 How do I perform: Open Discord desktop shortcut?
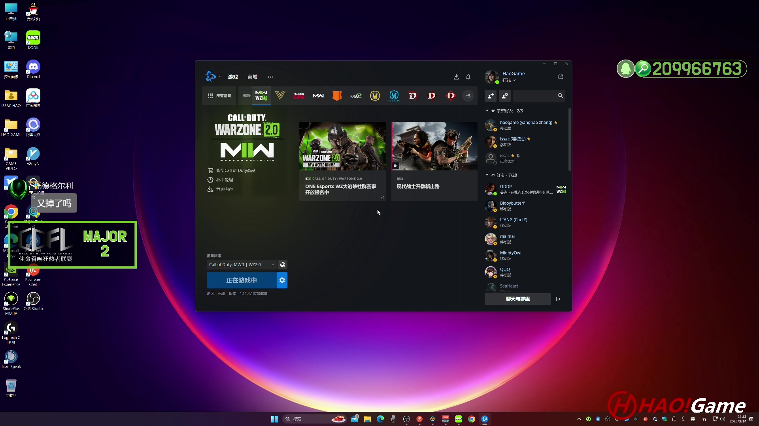pyautogui.click(x=33, y=69)
